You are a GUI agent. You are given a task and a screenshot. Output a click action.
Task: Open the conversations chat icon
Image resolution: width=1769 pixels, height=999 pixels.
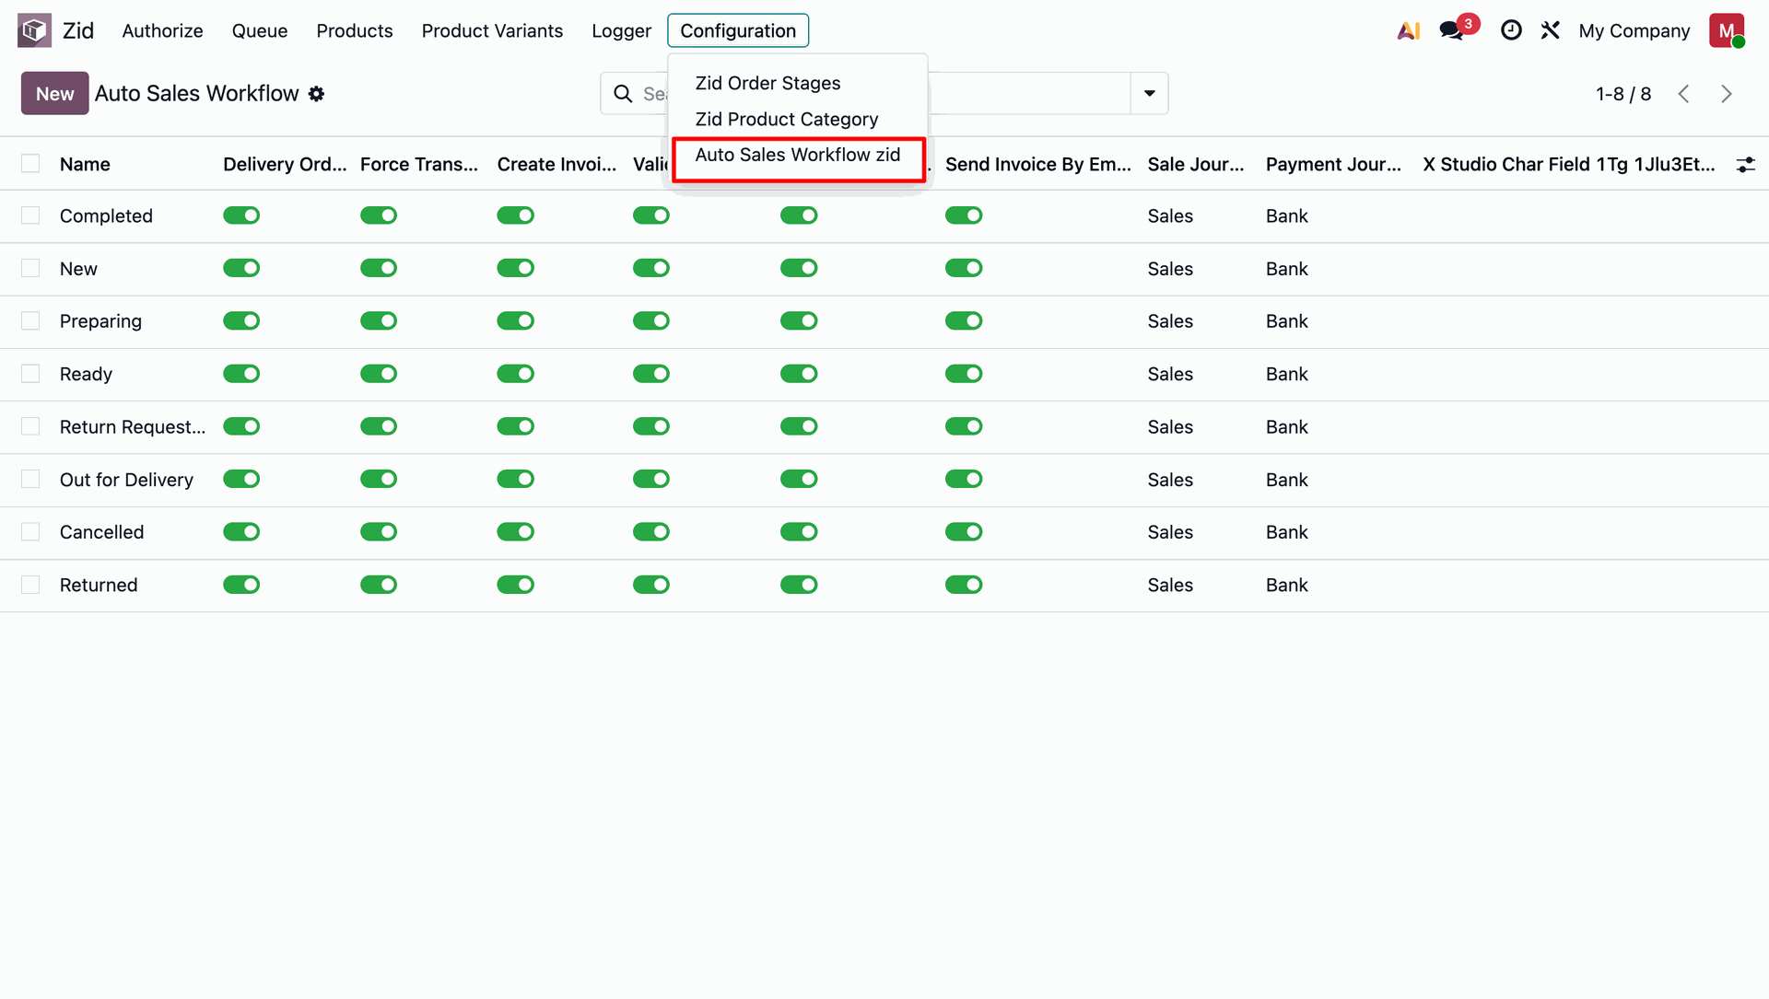tap(1453, 30)
